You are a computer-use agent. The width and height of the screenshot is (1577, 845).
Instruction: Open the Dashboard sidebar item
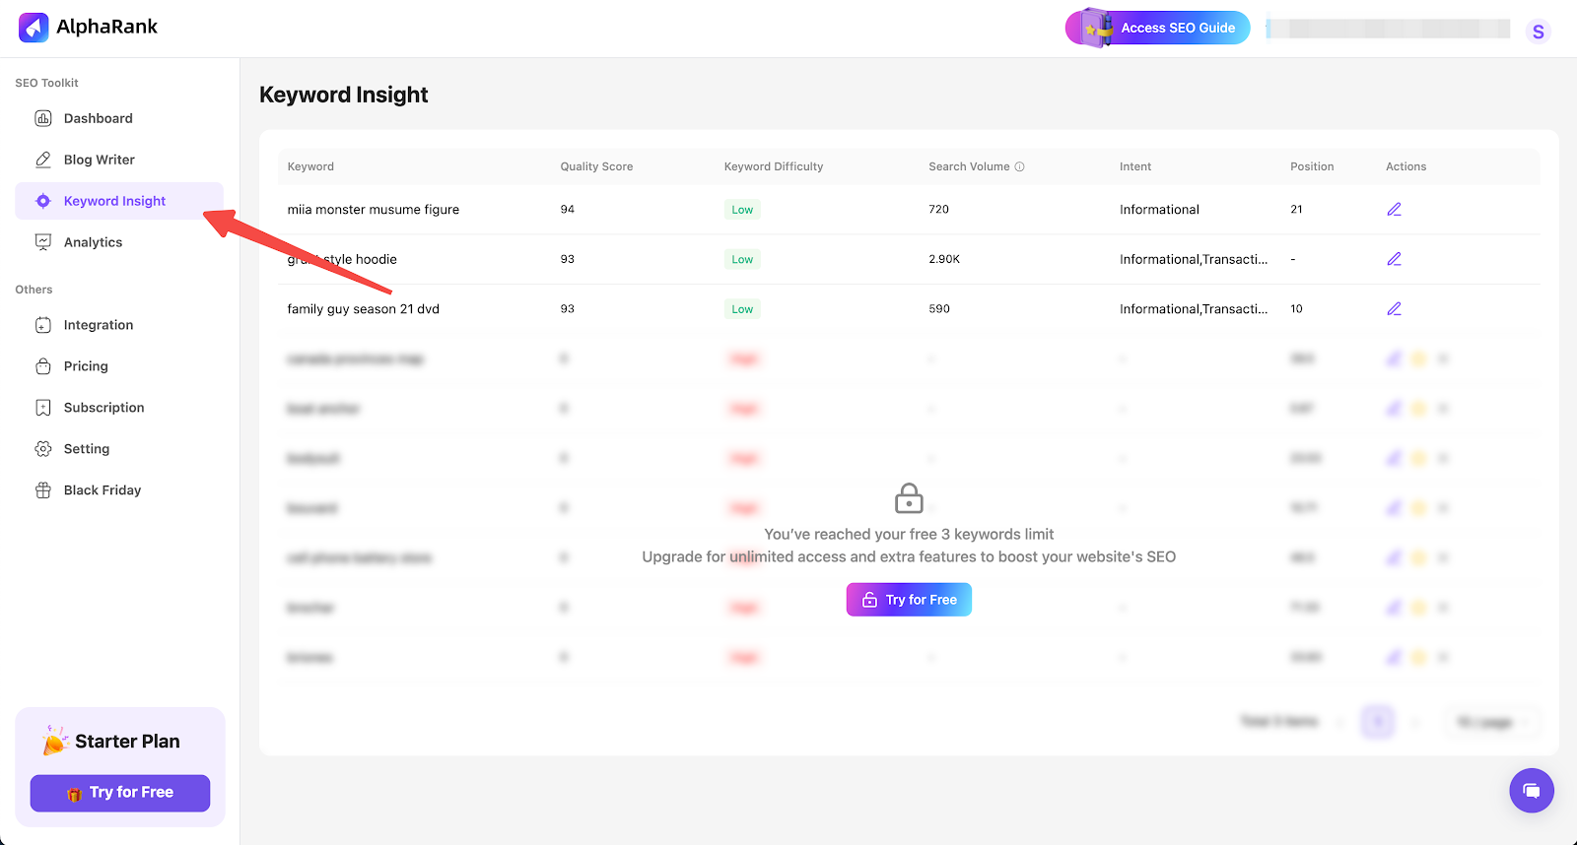tap(119, 118)
